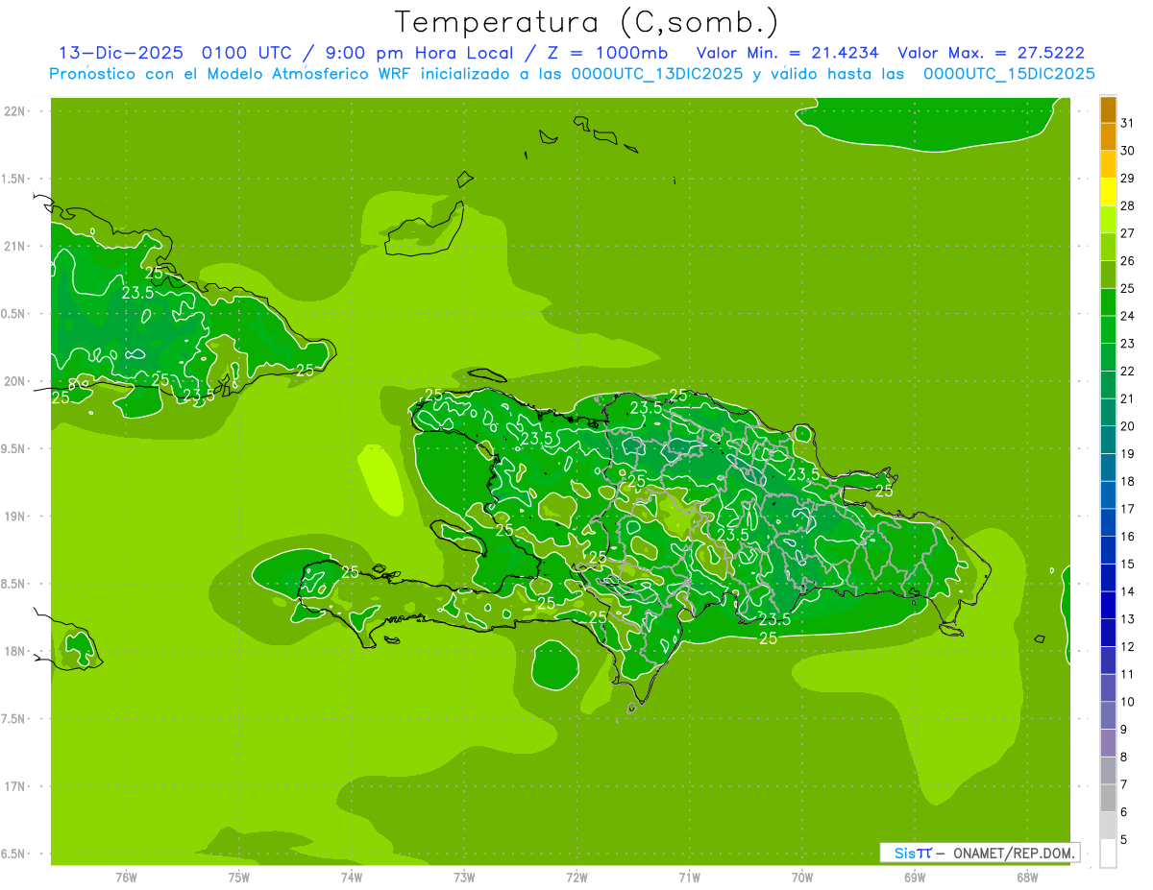Click the '72W' longitude axis label
Image resolution: width=1153 pixels, height=890 pixels.
click(x=576, y=878)
